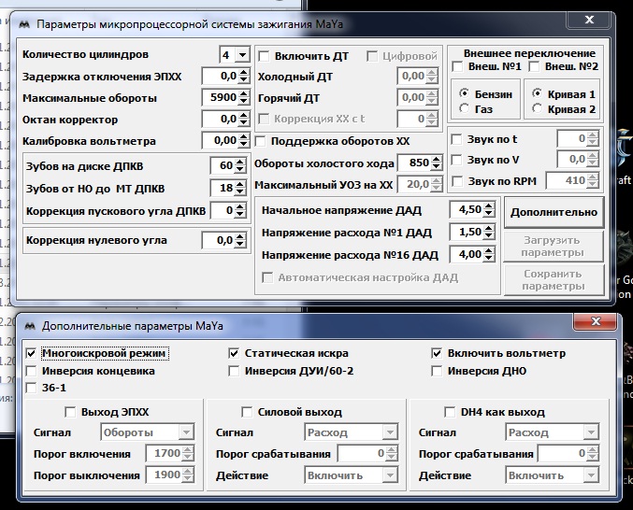Click MaYa icon in parameters window title
This screenshot has height=510, width=633.
coord(24,25)
